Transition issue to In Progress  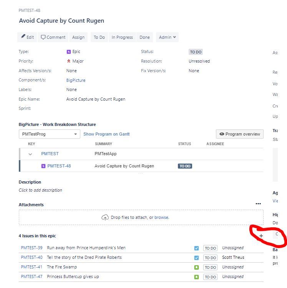tap(122, 37)
